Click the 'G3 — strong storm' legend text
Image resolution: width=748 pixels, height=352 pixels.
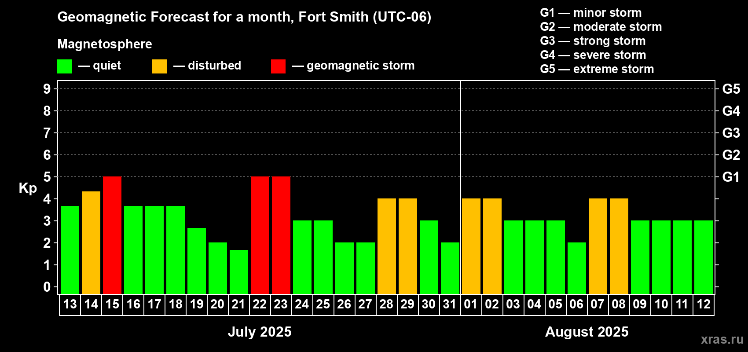point(593,41)
